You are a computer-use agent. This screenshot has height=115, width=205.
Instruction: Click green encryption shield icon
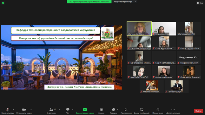3,3
